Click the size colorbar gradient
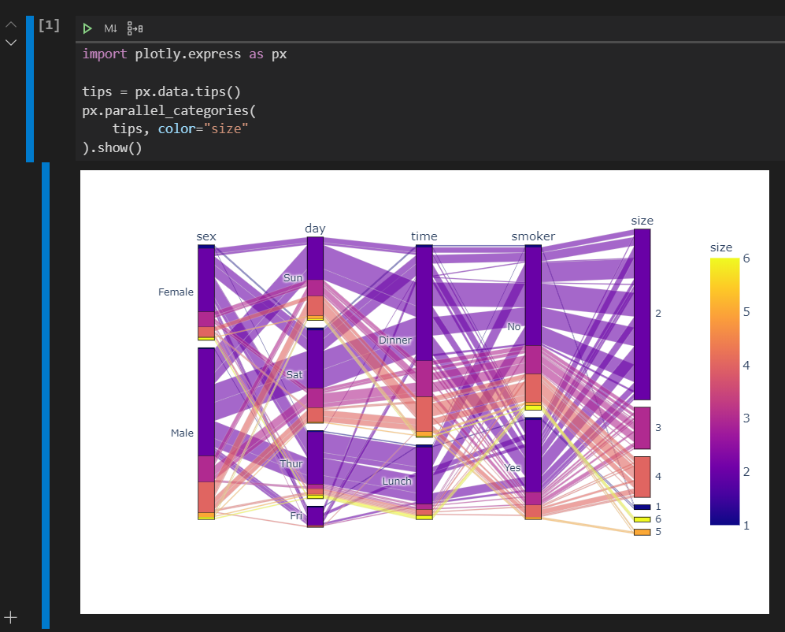Viewport: 785px width, 632px height. point(724,392)
